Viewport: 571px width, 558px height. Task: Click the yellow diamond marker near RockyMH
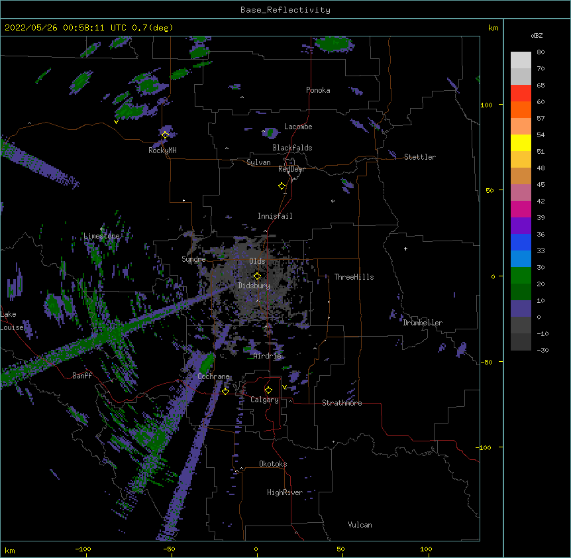click(165, 135)
